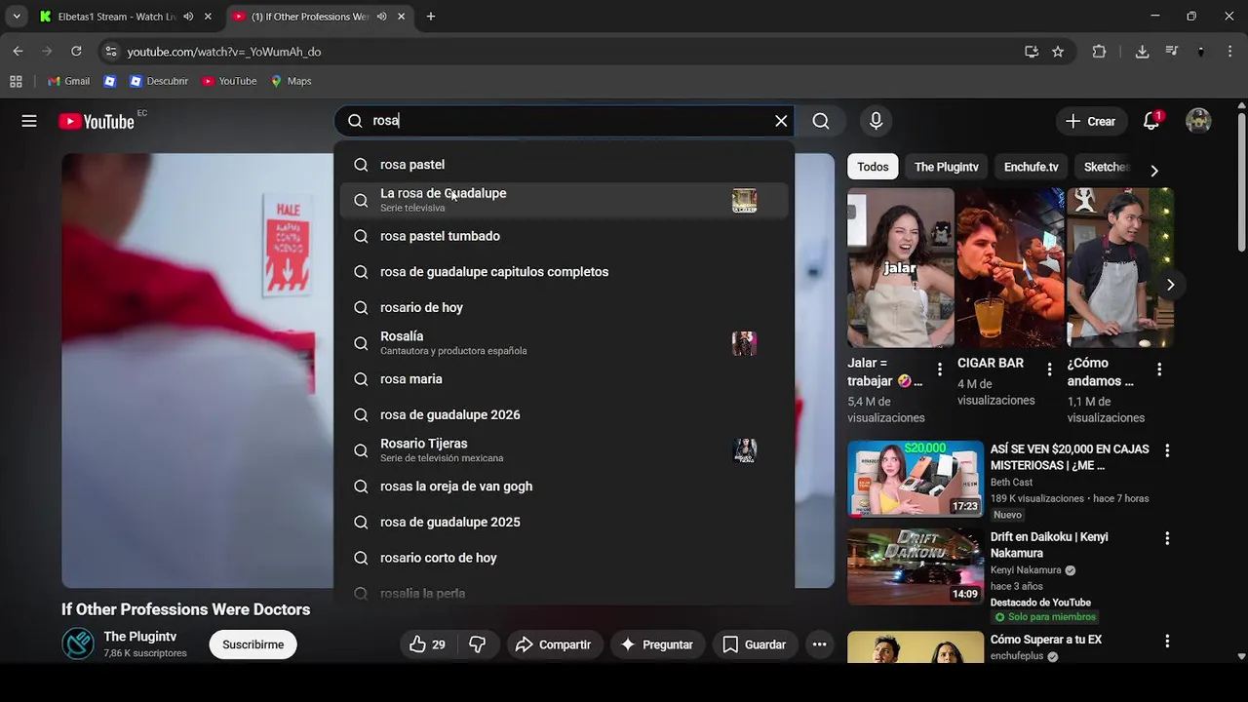Pick the 'Rosario Tijeras' series suggestion
Screen dimensions: 1248x702
coord(565,450)
